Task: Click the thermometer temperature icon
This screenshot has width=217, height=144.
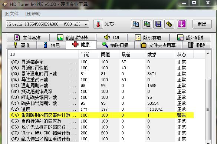Action: (x=98, y=24)
